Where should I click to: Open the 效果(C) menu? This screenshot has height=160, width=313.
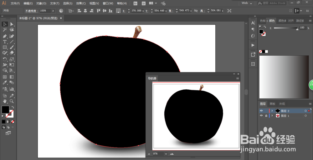(81, 3)
